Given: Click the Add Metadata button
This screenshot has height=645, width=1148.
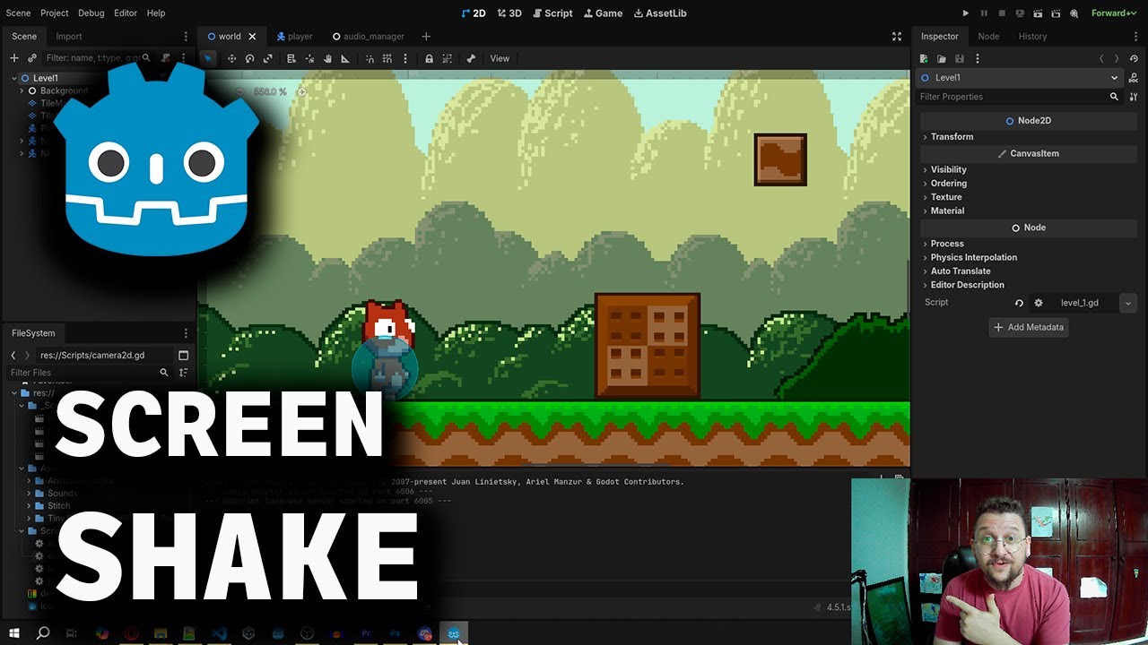Looking at the screenshot, I should point(1028,327).
